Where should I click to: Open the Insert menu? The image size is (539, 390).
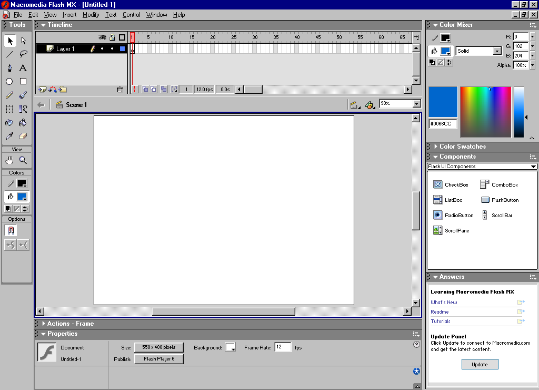click(69, 15)
